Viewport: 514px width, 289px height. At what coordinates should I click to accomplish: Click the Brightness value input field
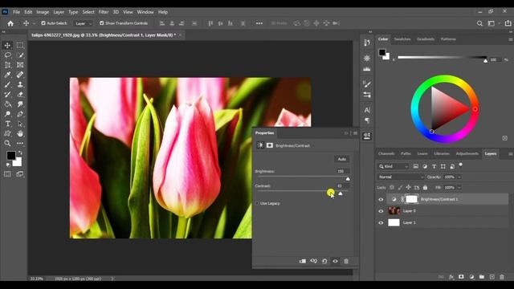(x=343, y=171)
